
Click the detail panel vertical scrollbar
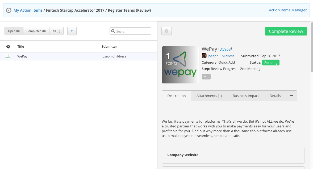click(312, 47)
